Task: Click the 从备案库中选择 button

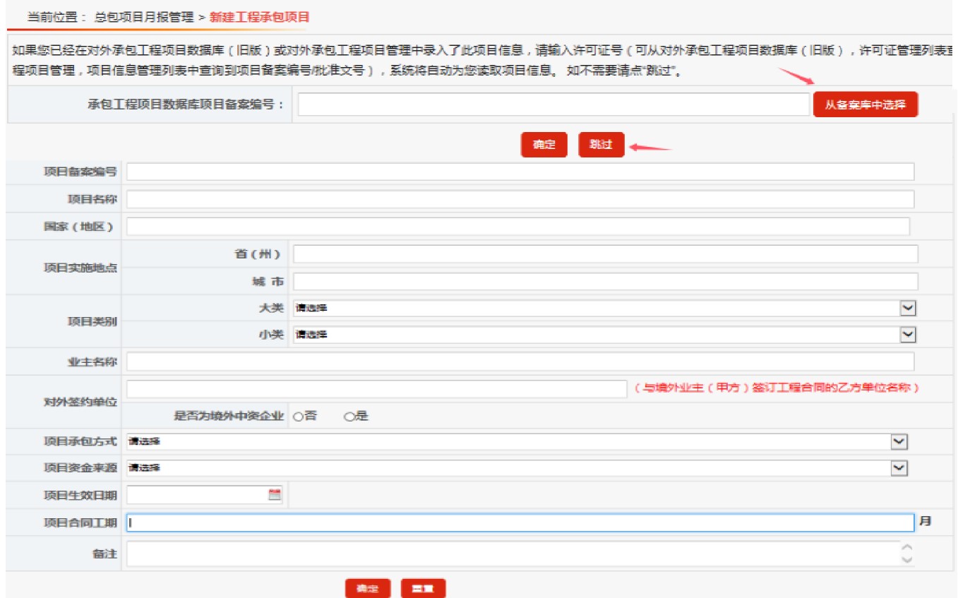Action: (x=865, y=105)
